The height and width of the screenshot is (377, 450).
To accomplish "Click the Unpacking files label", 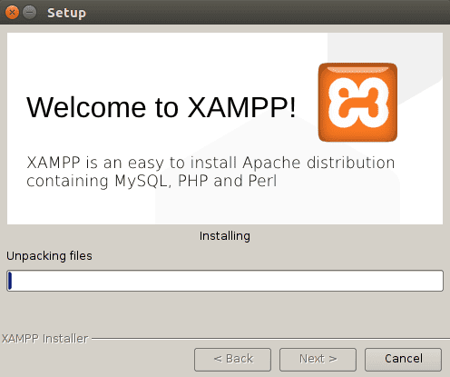I will tap(49, 256).
